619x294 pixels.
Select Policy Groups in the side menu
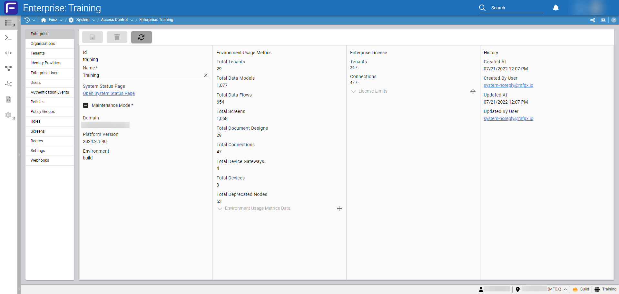(x=43, y=112)
